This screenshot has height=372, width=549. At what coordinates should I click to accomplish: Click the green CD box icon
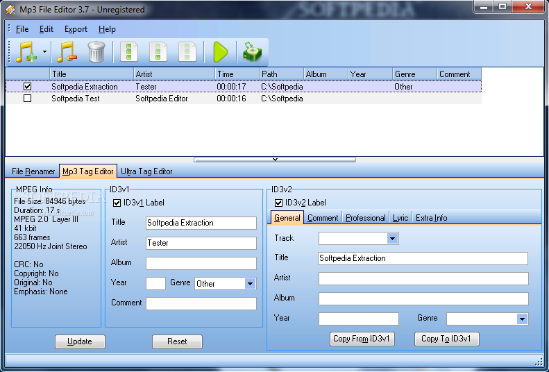tap(252, 52)
